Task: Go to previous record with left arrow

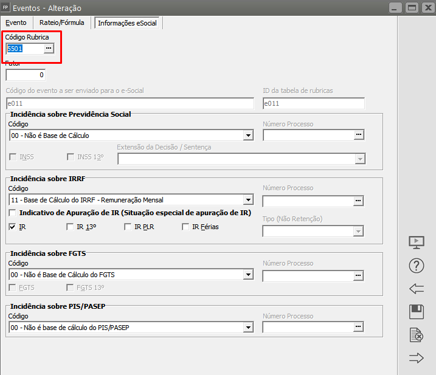Action: pyautogui.click(x=417, y=289)
